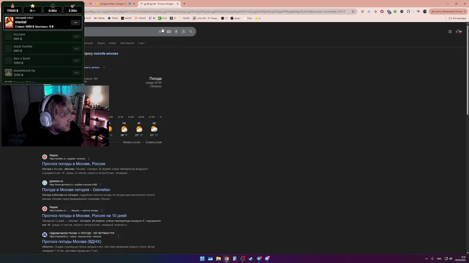Select the вт day in weather forecast

[x=139, y=129]
